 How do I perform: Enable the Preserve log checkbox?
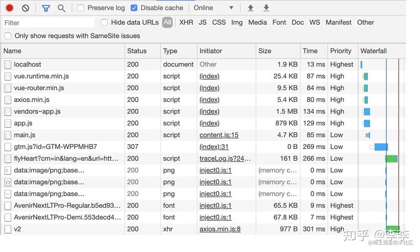tap(81, 8)
